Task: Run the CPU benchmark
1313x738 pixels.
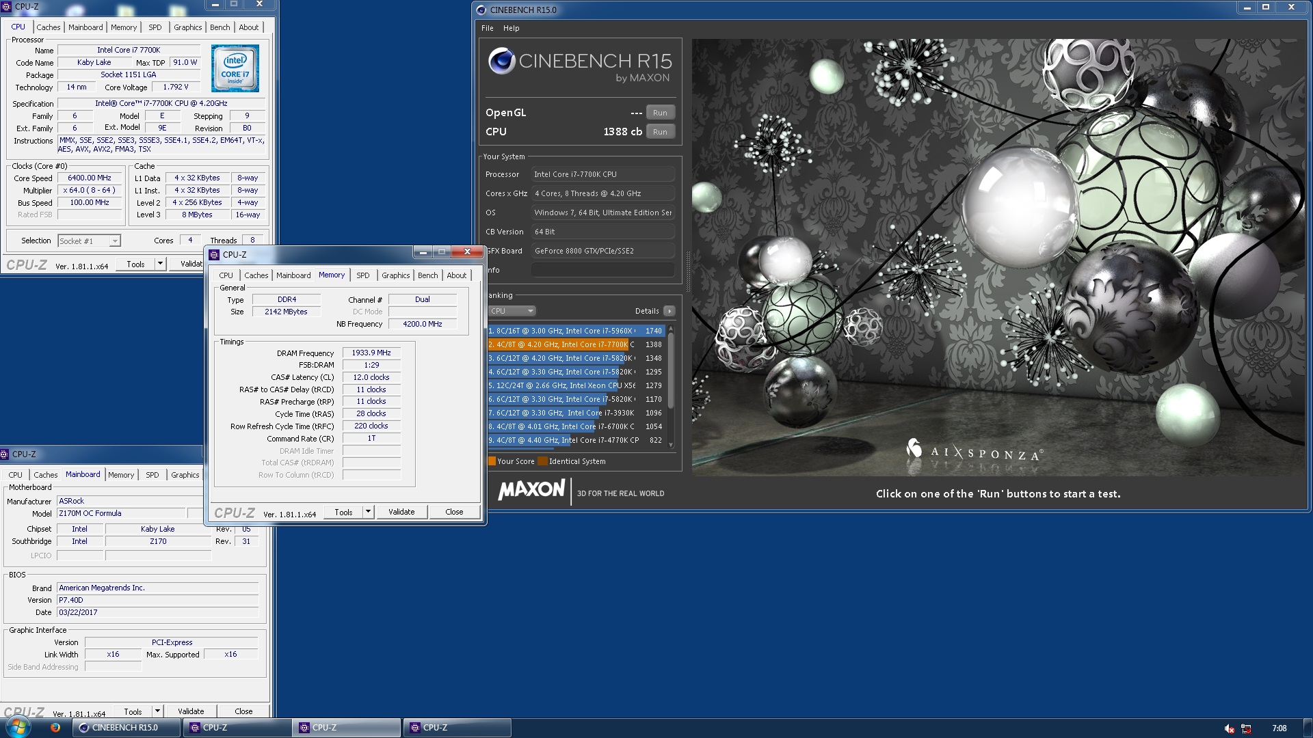Action: pos(659,132)
